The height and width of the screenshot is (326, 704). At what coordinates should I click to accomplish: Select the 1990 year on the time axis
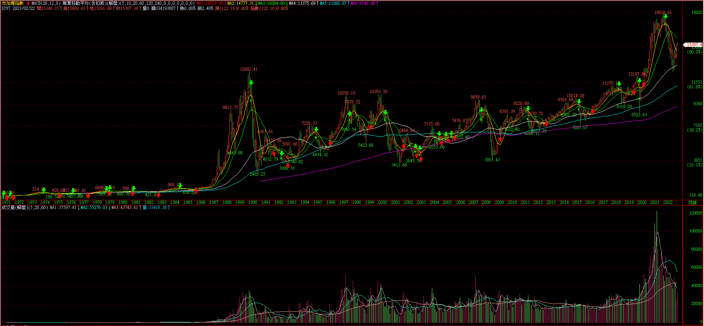pyautogui.click(x=253, y=202)
